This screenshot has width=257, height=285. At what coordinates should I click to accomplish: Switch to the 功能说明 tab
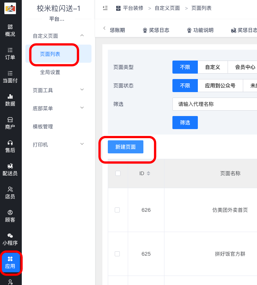click(x=200, y=30)
